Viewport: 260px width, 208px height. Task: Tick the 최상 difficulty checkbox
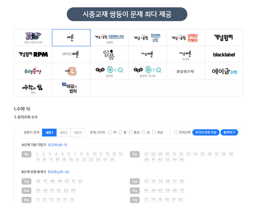pyautogui.click(x=154, y=132)
